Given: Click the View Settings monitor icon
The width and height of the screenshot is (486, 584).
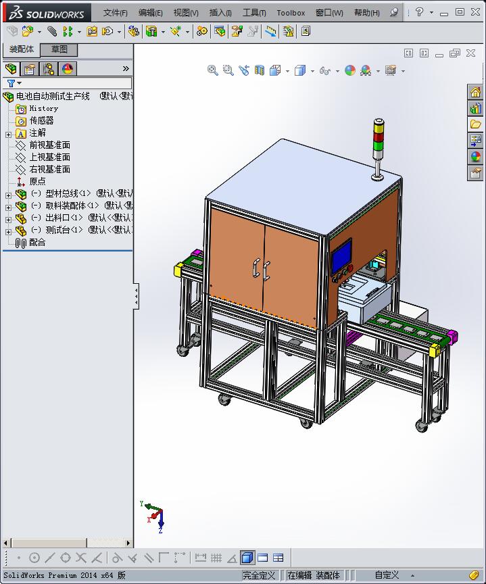Looking at the screenshot, I should point(391,70).
